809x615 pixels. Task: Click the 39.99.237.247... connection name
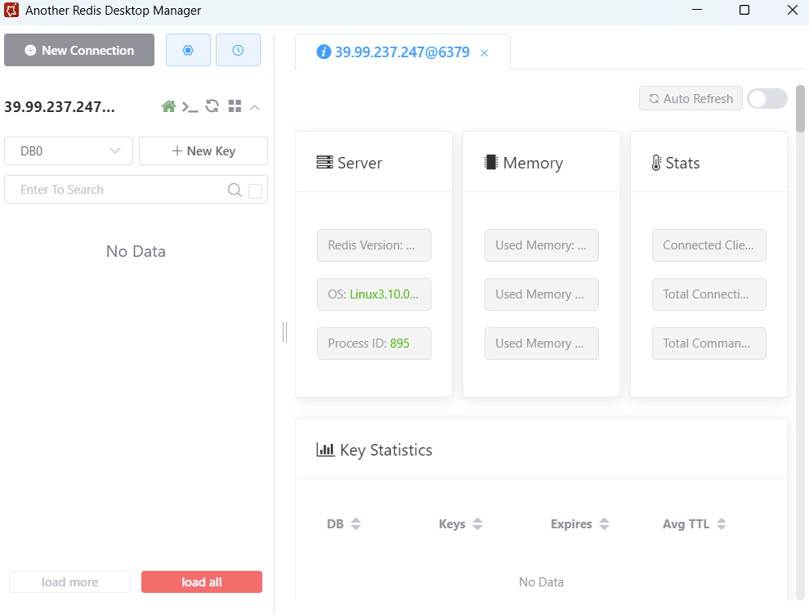click(60, 107)
